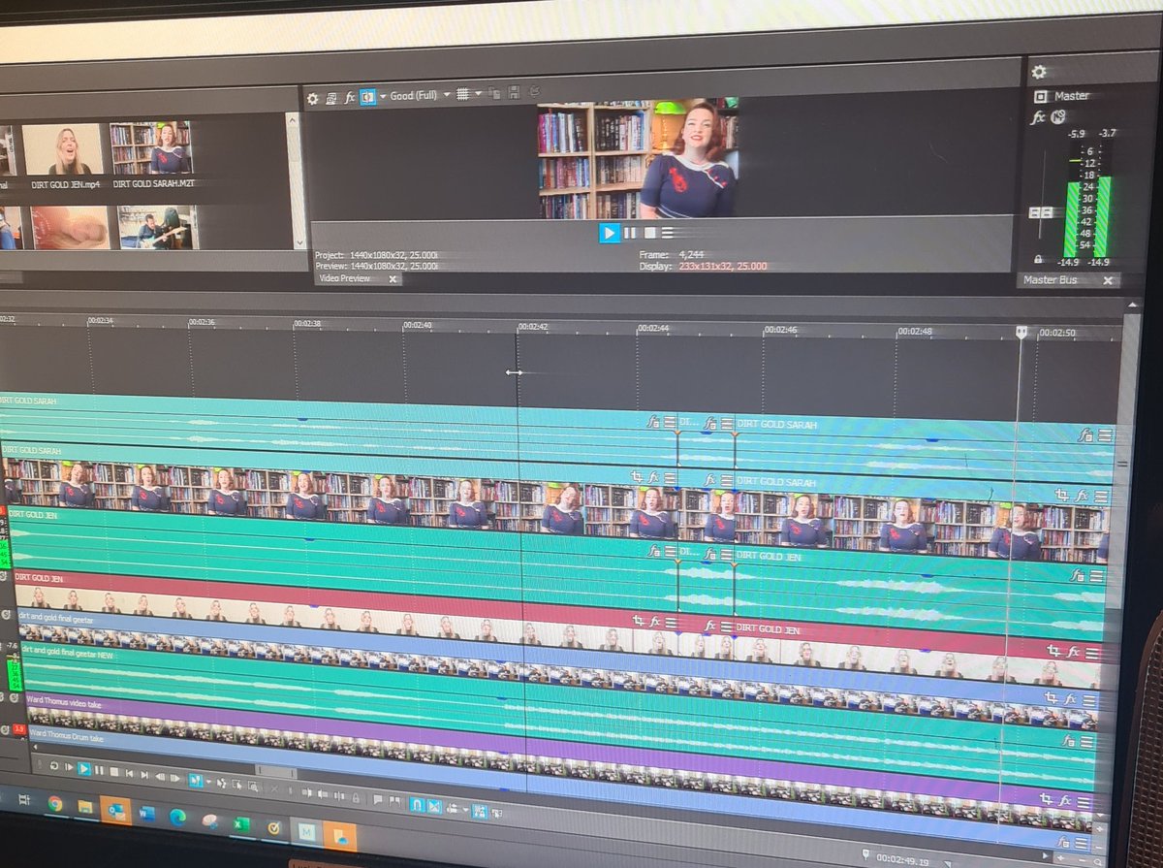This screenshot has width=1163, height=868.
Task: Stop playback in the preview window
Action: [651, 233]
